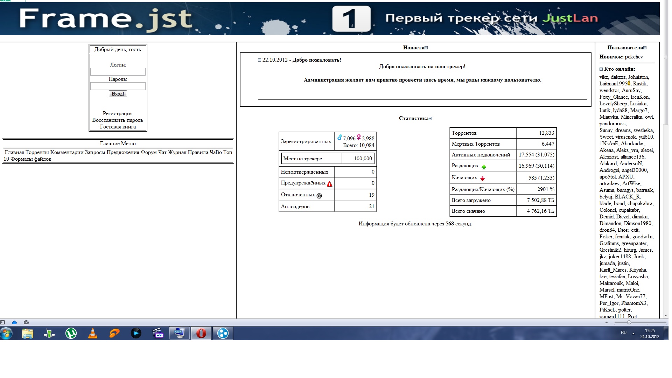Toggle the Opera side panel button
The image size is (672, 378).
pos(3,322)
